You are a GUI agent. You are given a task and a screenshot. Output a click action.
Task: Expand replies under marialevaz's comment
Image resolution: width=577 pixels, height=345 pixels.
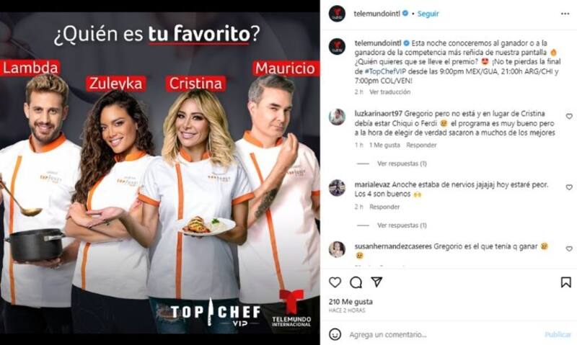point(402,225)
